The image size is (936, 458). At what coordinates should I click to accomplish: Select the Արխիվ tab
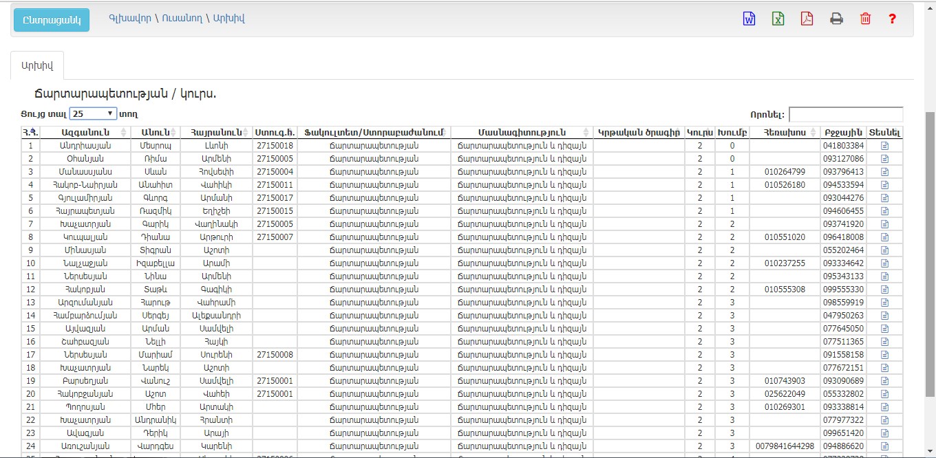coord(37,66)
